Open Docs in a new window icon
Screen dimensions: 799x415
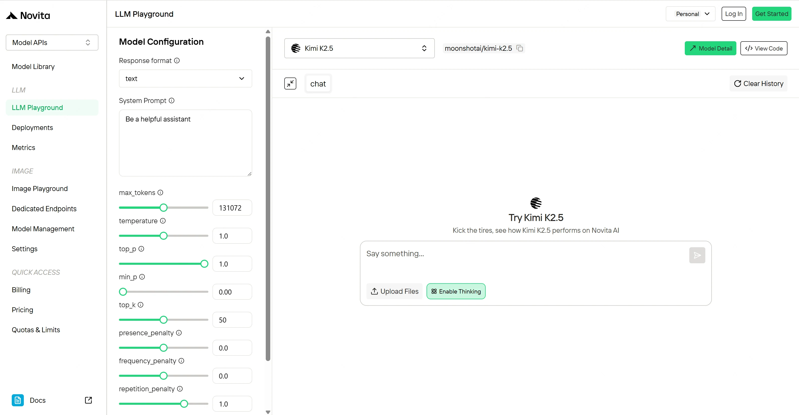pos(88,400)
